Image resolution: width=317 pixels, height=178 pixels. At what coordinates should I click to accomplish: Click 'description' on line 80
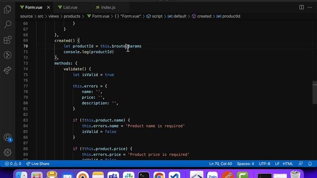[95, 103]
